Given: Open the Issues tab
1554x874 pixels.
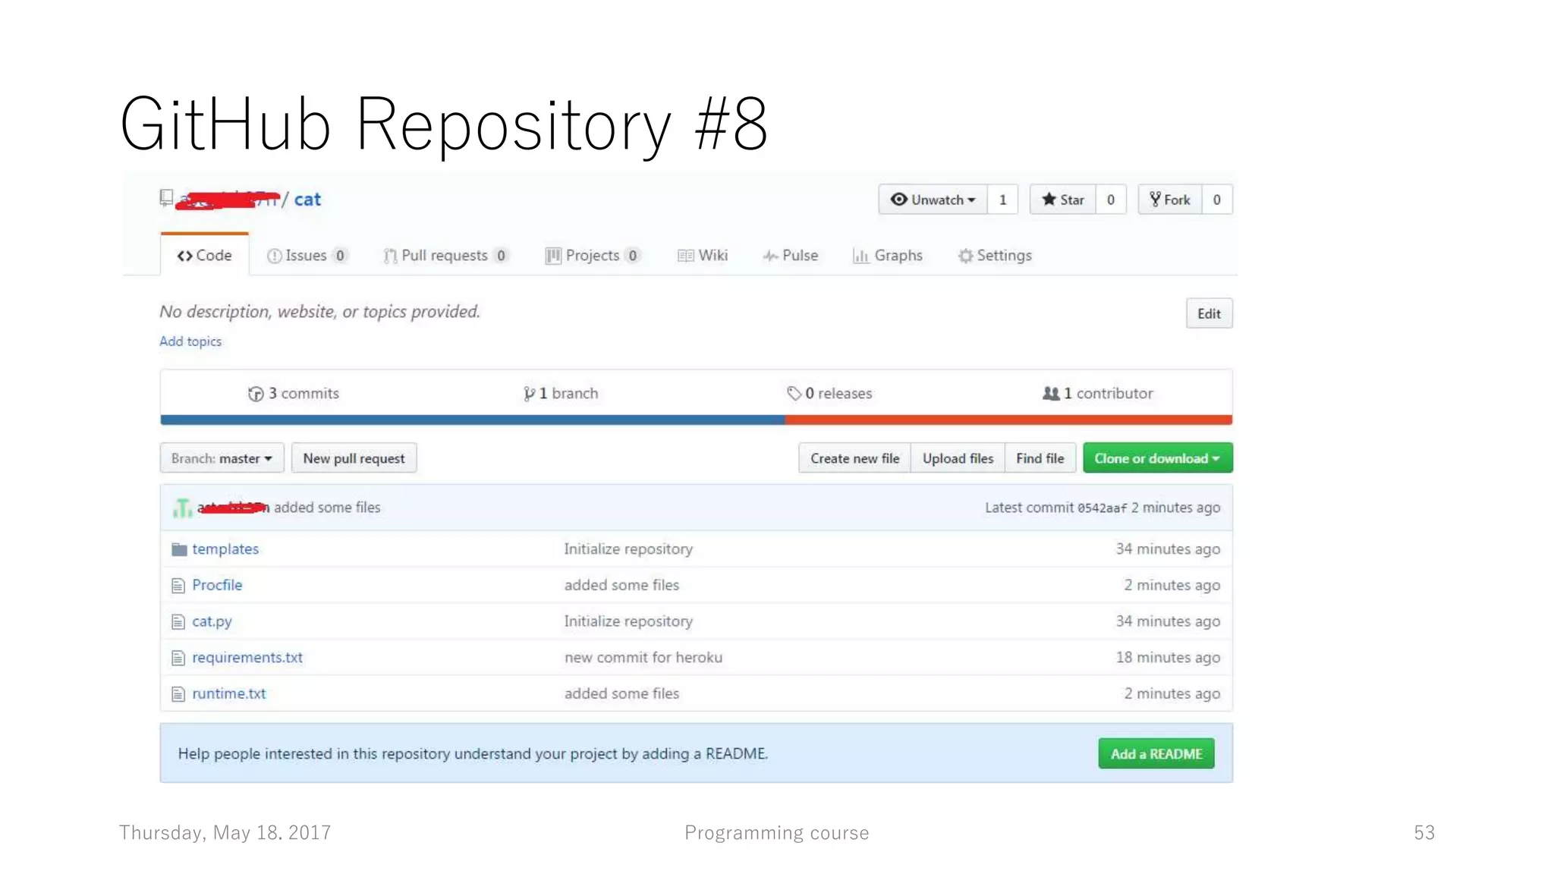Looking at the screenshot, I should 307,256.
